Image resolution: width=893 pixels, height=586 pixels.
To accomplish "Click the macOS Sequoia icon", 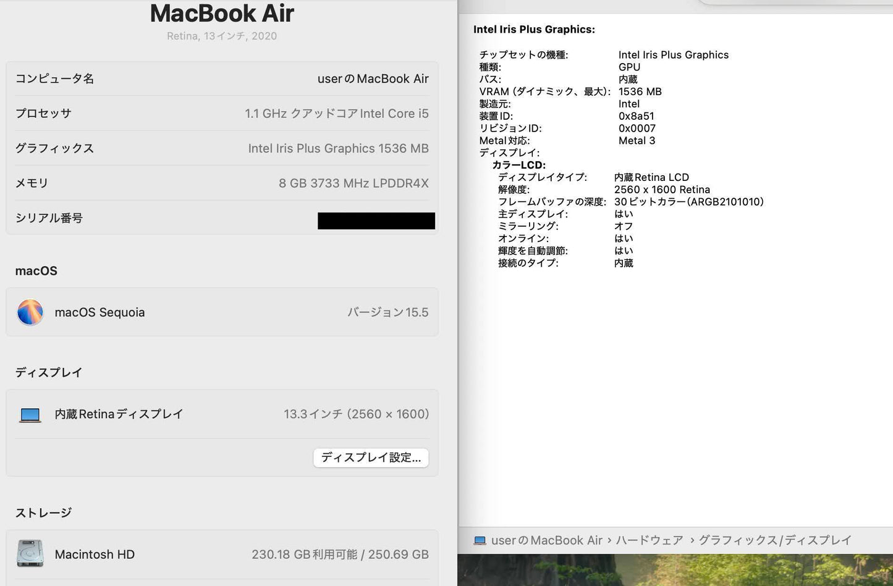I will click(30, 312).
